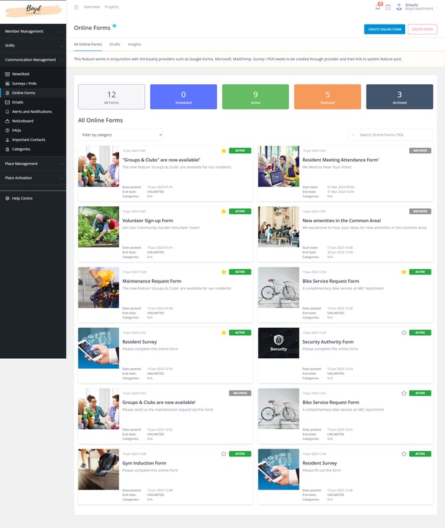Select Online Forms in sidebar
The image size is (445, 528).
click(33, 93)
